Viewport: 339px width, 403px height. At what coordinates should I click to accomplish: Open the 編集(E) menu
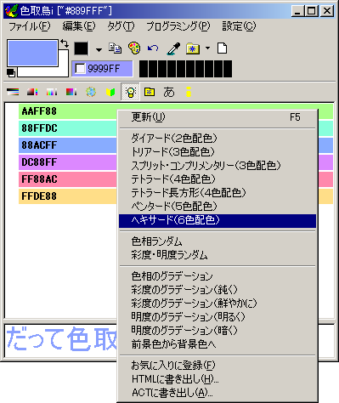pos(79,26)
